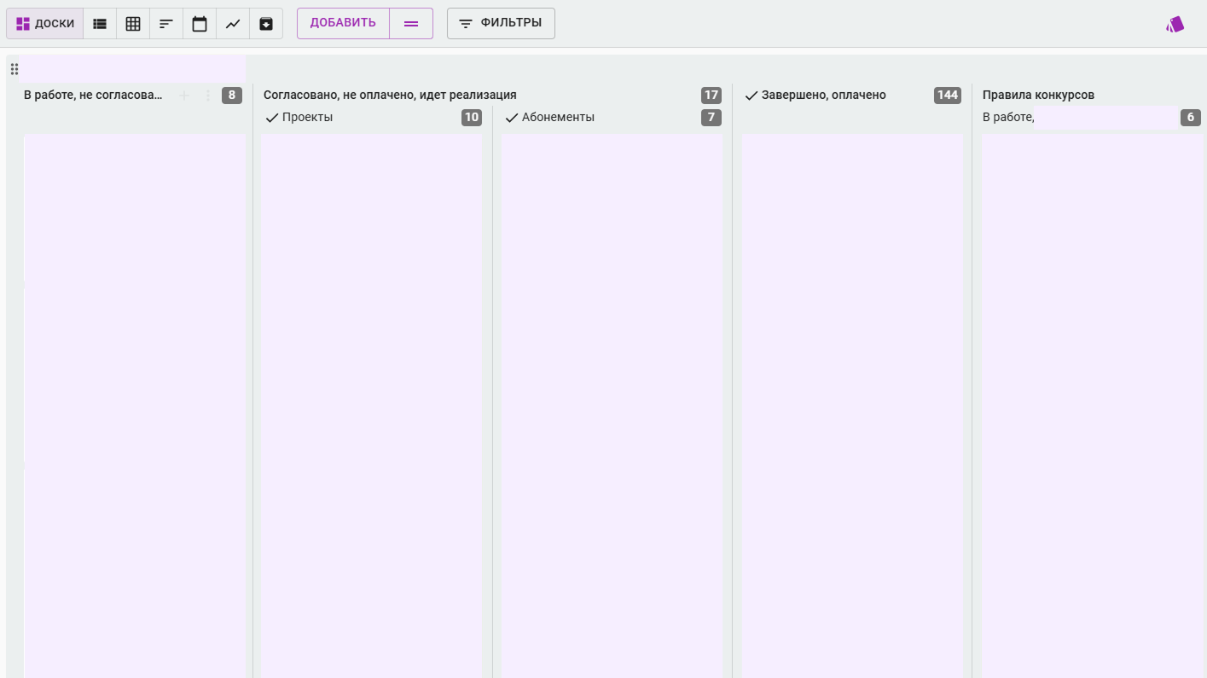Click the Правила конкурсов column title
1207x678 pixels.
[1038, 96]
